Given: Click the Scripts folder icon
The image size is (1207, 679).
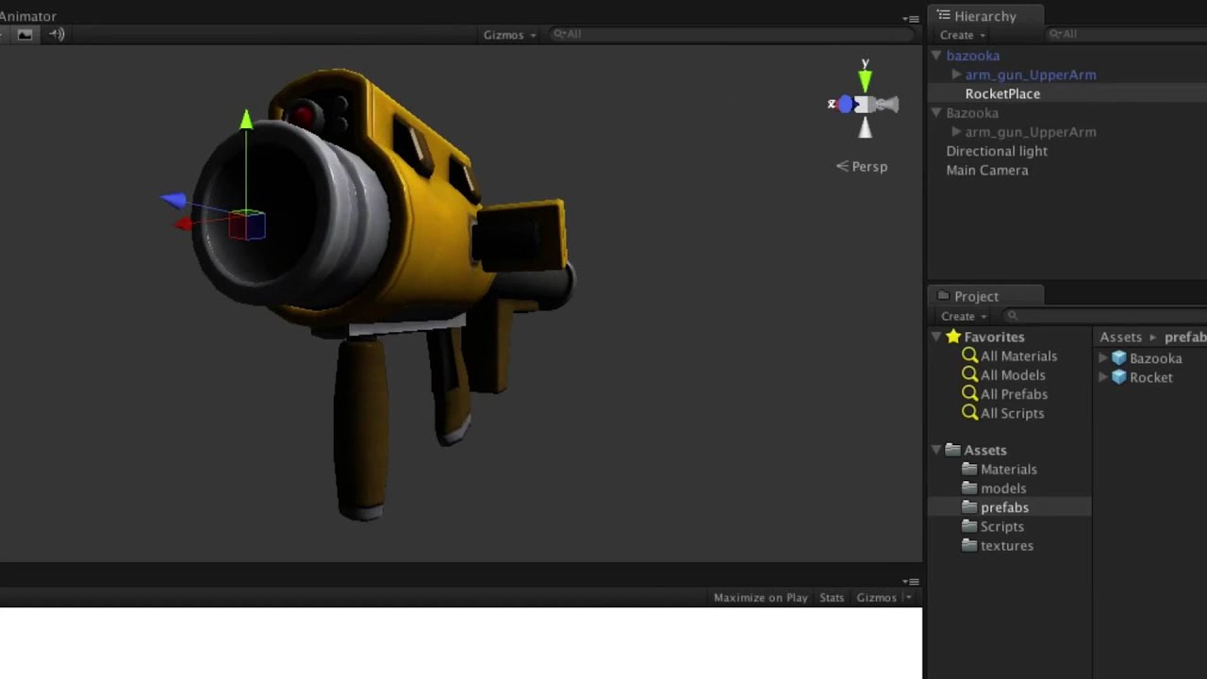Looking at the screenshot, I should tap(969, 526).
